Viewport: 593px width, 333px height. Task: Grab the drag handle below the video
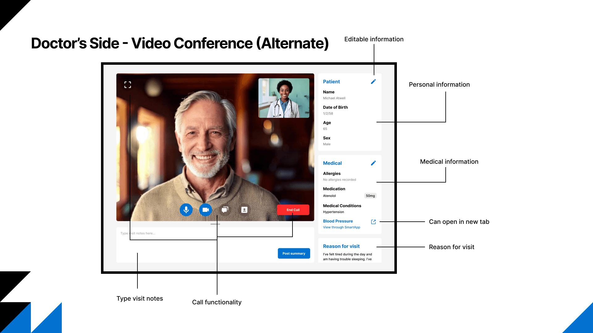(x=215, y=224)
